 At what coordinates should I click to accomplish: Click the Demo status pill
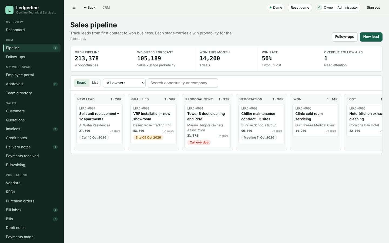tap(276, 8)
